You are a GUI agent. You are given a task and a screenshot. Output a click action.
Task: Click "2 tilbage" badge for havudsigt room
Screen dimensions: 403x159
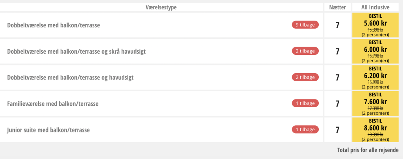click(x=305, y=77)
